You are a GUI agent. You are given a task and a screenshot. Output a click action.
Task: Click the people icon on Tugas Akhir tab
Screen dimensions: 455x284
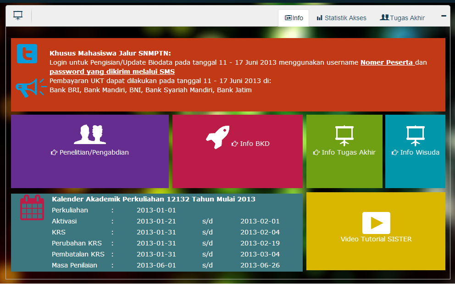[x=384, y=17]
